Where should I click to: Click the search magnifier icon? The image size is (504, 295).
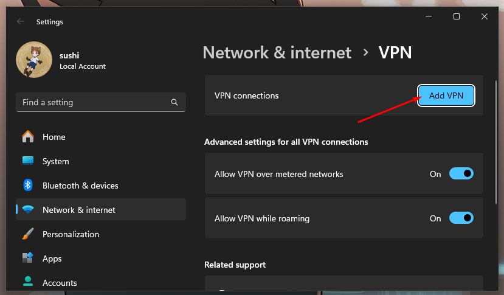174,103
